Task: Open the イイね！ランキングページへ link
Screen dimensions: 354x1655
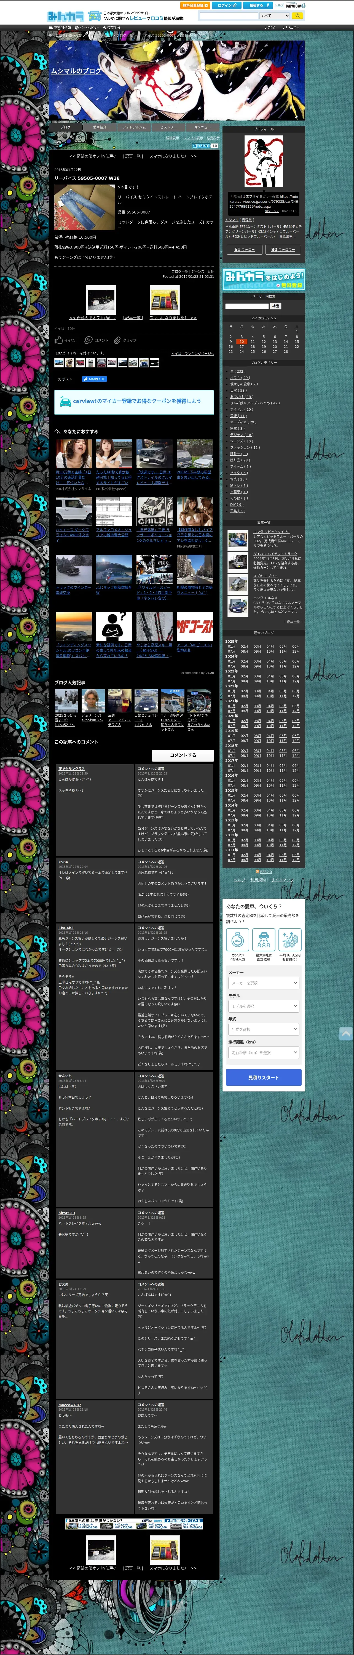Action: [193, 353]
